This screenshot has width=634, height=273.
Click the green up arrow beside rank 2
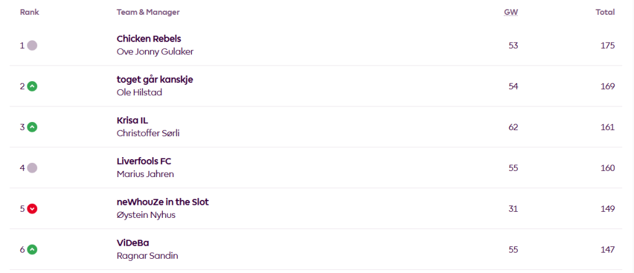tap(32, 86)
